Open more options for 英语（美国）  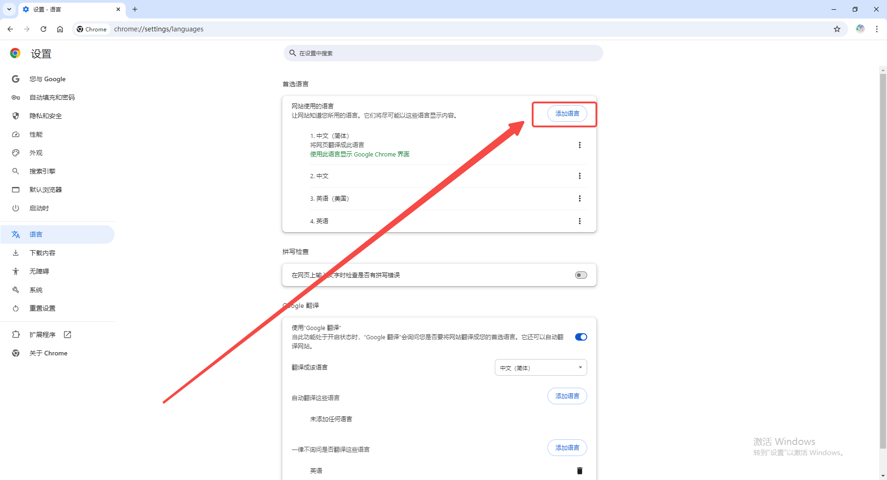point(579,198)
